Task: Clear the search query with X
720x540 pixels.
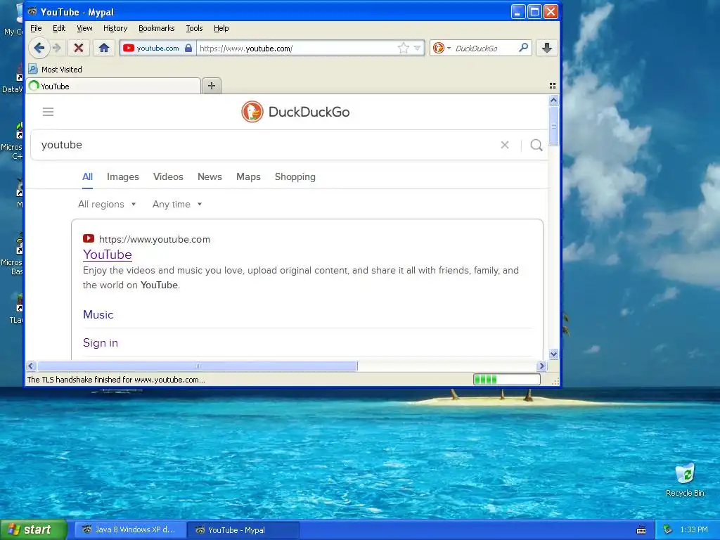Action: [x=505, y=145]
